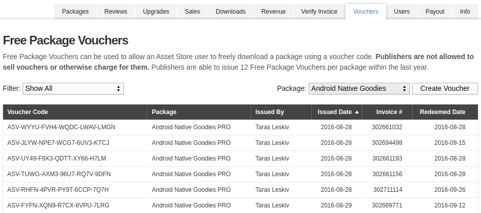Go to the Upgrades tab
This screenshot has width=481, height=213.
point(156,12)
